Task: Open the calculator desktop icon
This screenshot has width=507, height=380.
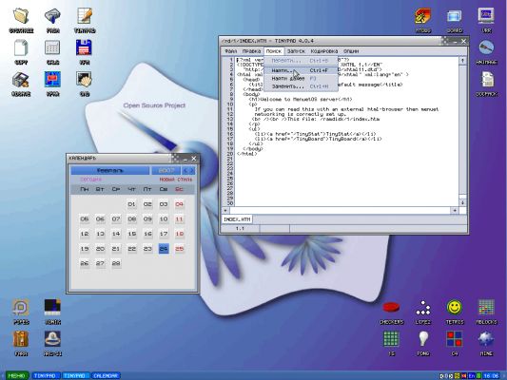Action: (52, 47)
